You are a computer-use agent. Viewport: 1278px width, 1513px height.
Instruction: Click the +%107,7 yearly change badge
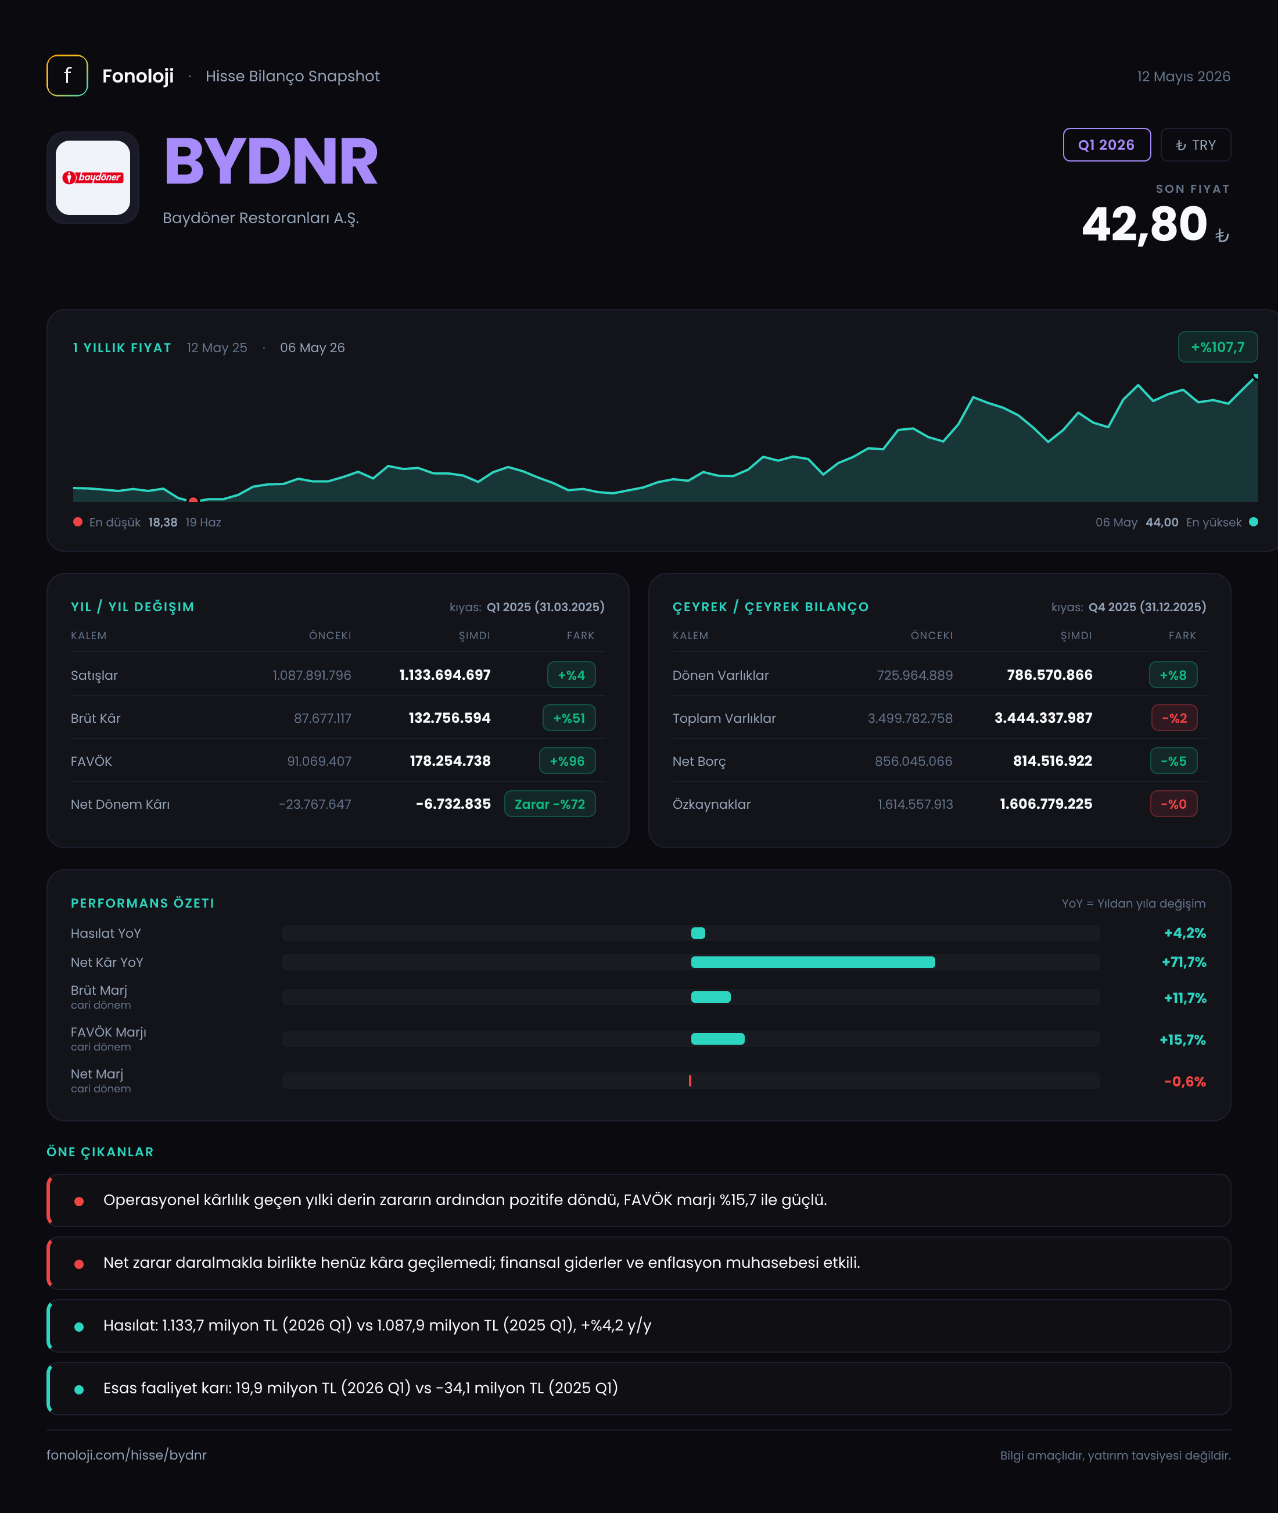[x=1217, y=347]
